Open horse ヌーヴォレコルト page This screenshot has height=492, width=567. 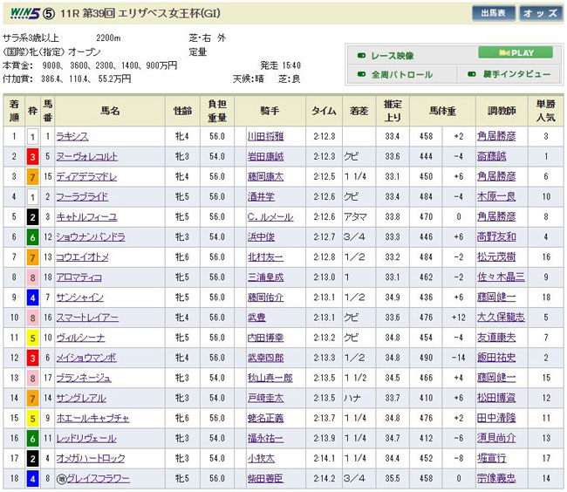click(x=86, y=157)
